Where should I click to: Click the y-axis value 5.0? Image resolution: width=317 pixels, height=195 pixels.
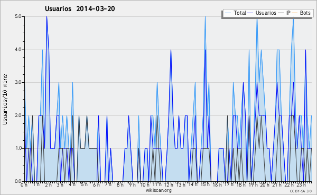click(x=18, y=16)
